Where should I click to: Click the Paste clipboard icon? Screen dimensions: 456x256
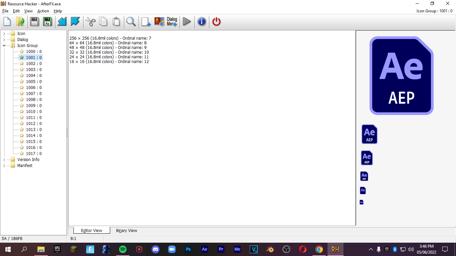click(x=116, y=22)
